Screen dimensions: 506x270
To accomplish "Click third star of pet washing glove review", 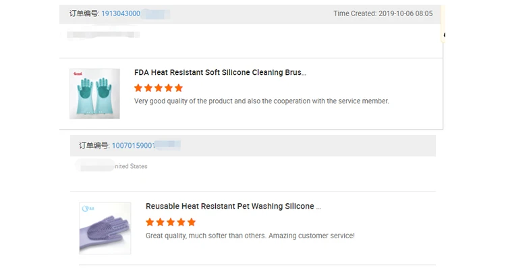I will 171,221.
